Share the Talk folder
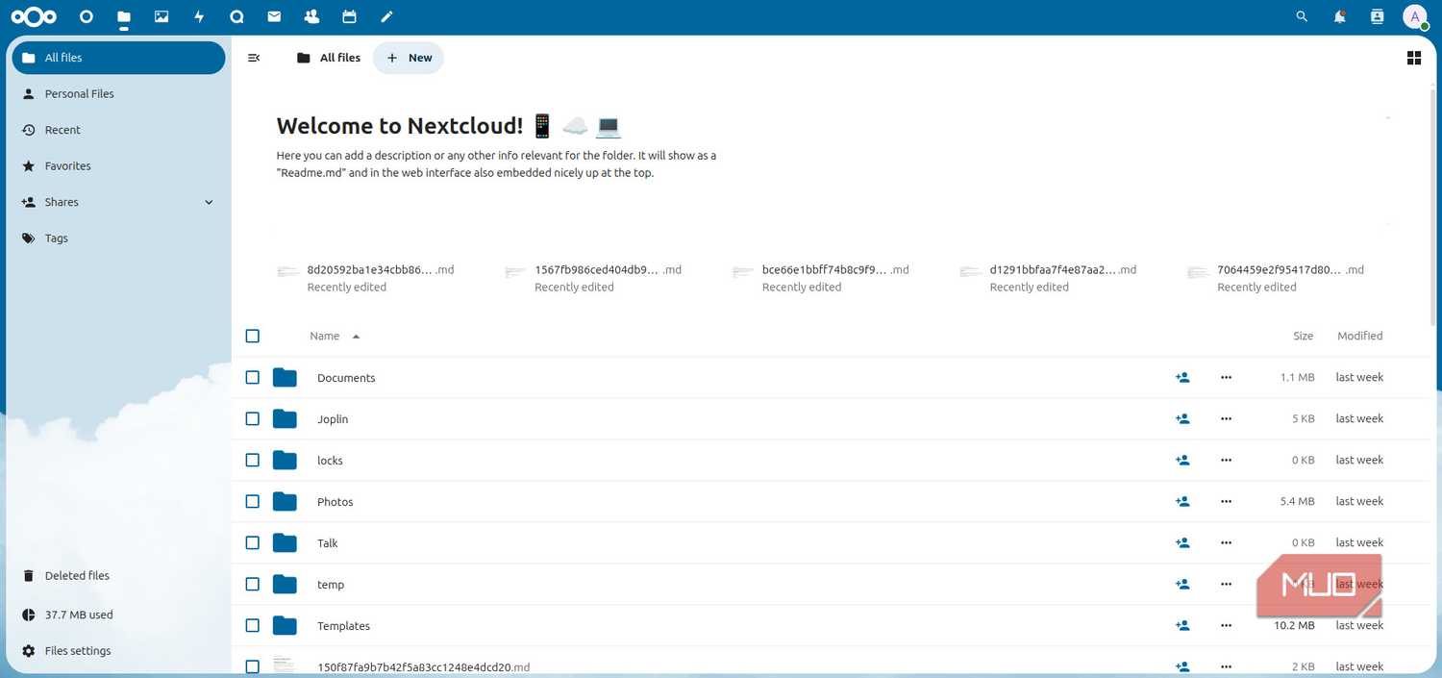The image size is (1442, 678). [x=1182, y=543]
